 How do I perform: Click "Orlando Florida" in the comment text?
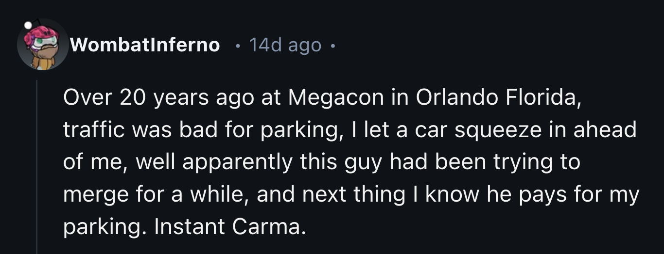point(495,98)
